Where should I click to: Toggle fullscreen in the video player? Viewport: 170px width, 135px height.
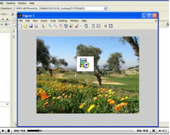(153, 131)
